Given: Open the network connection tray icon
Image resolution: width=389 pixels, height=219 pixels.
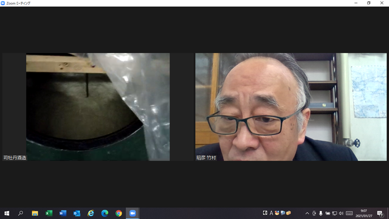Looking at the screenshot, I should click(x=334, y=214).
